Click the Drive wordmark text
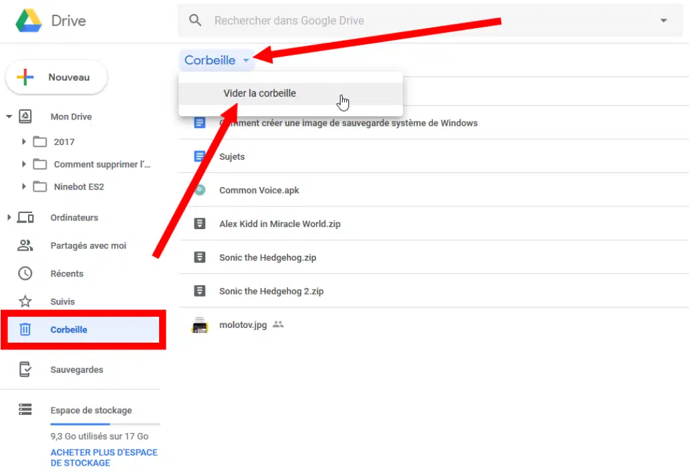Viewport: 689px width, 473px height. (x=69, y=21)
